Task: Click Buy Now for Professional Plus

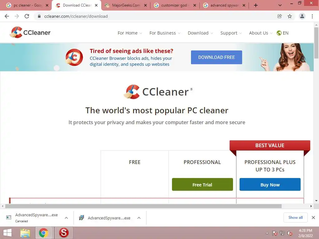Action: (x=270, y=185)
